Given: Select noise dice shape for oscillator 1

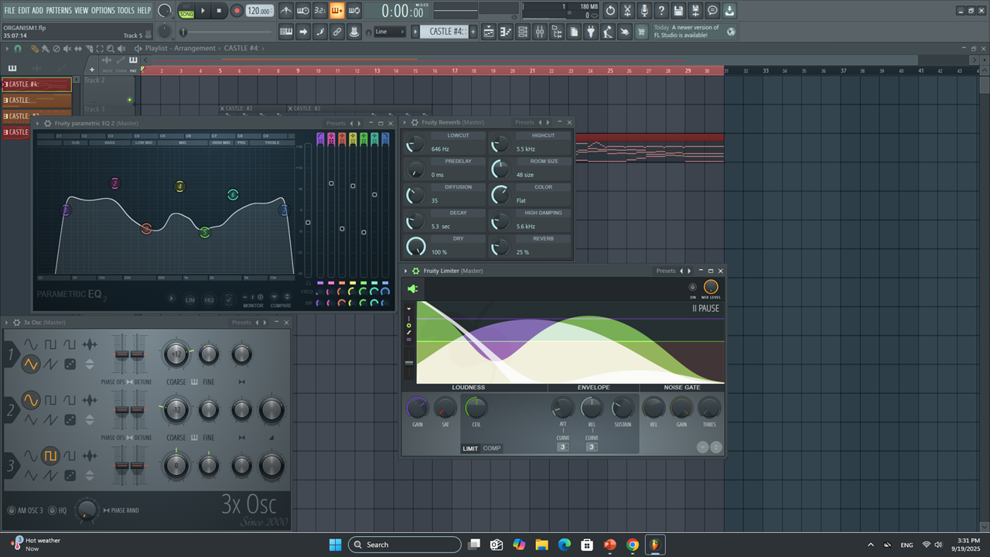Looking at the screenshot, I should (x=70, y=364).
